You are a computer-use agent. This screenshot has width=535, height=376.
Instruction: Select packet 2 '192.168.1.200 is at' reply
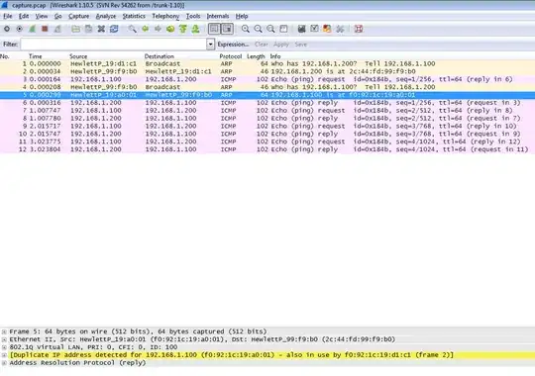pyautogui.click(x=267, y=71)
